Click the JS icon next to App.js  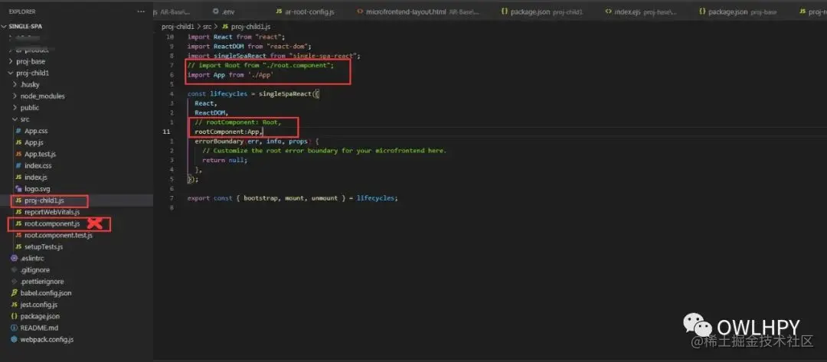click(18, 142)
